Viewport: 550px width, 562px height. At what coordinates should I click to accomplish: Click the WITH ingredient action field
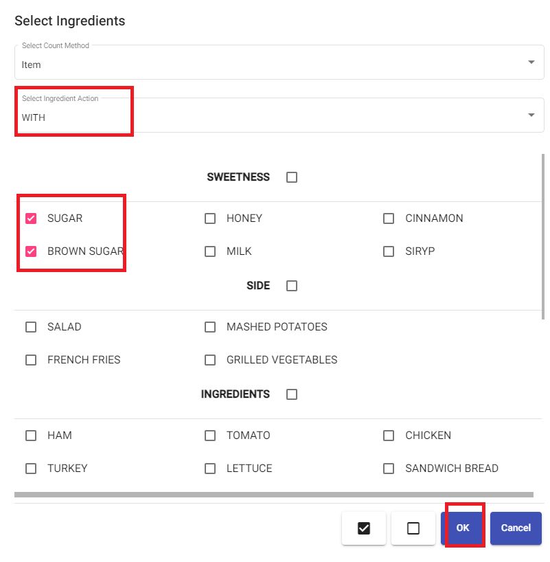pos(279,115)
